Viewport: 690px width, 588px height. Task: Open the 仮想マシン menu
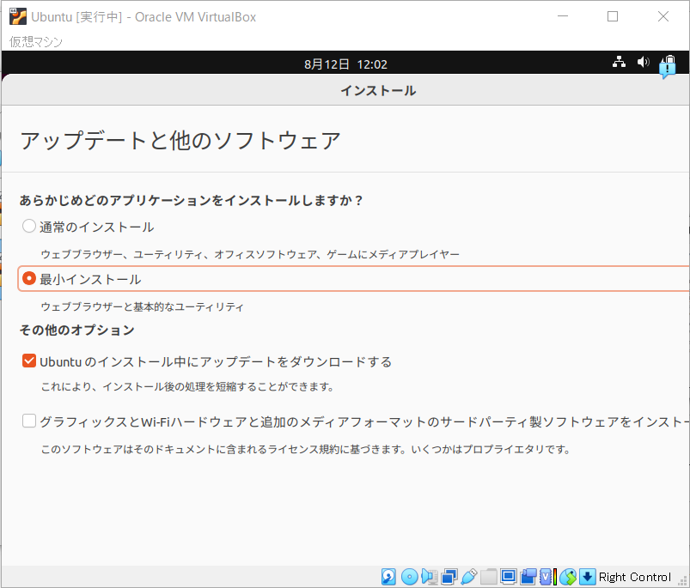(36, 42)
